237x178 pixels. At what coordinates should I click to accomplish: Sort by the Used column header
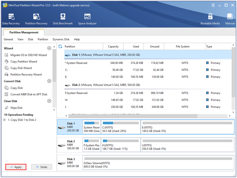134,46
